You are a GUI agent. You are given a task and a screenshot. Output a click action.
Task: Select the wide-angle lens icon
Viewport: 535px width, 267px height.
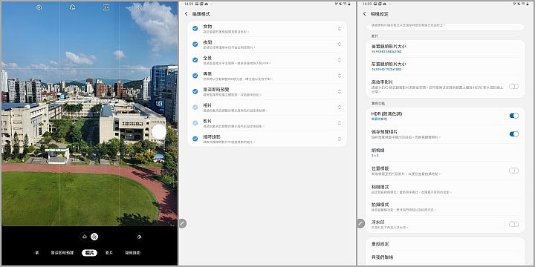click(94, 237)
